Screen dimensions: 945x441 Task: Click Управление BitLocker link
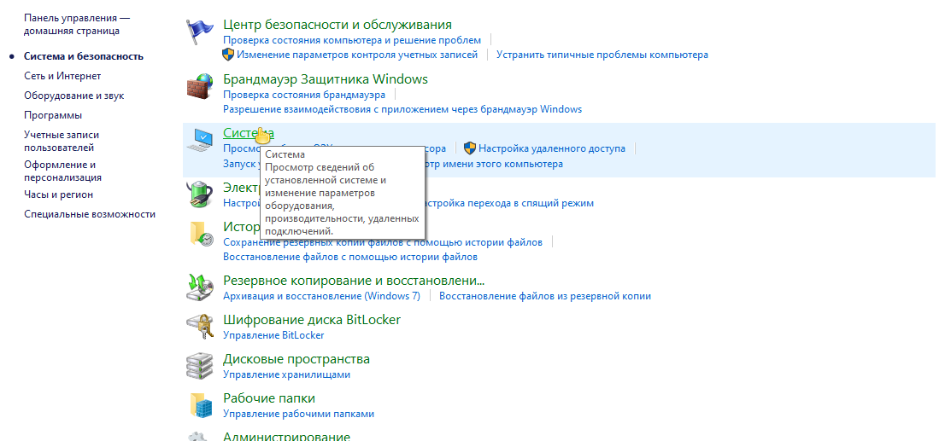(273, 335)
